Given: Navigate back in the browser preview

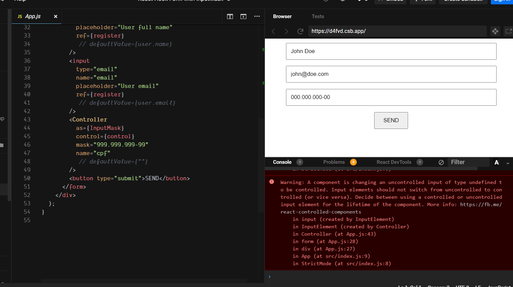Looking at the screenshot, I should [x=273, y=31].
